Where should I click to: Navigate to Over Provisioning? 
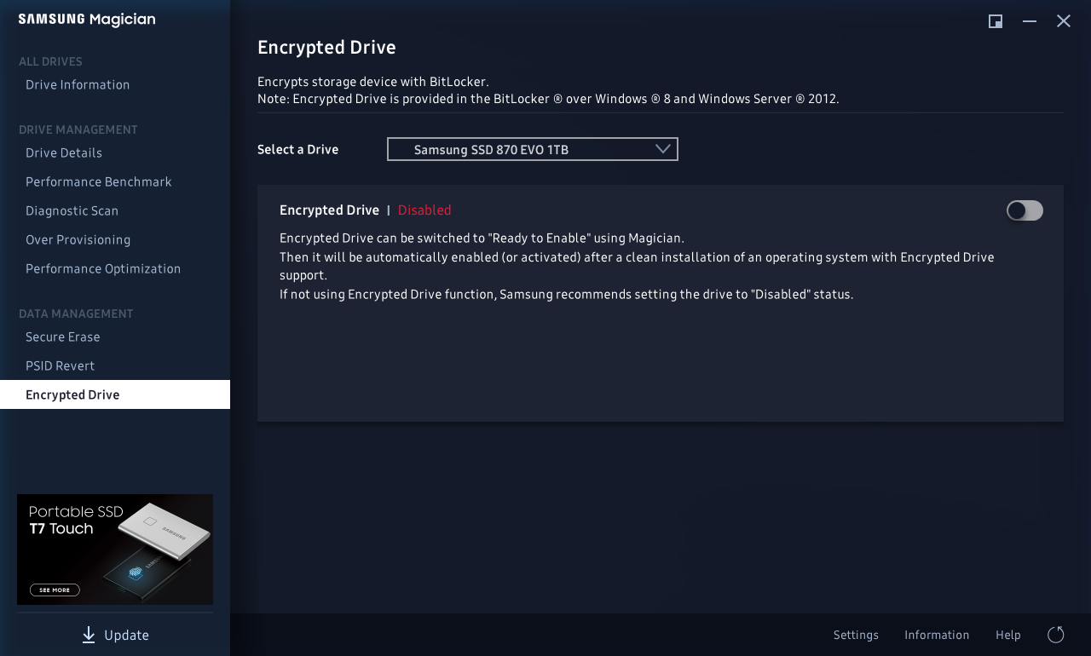tap(78, 239)
